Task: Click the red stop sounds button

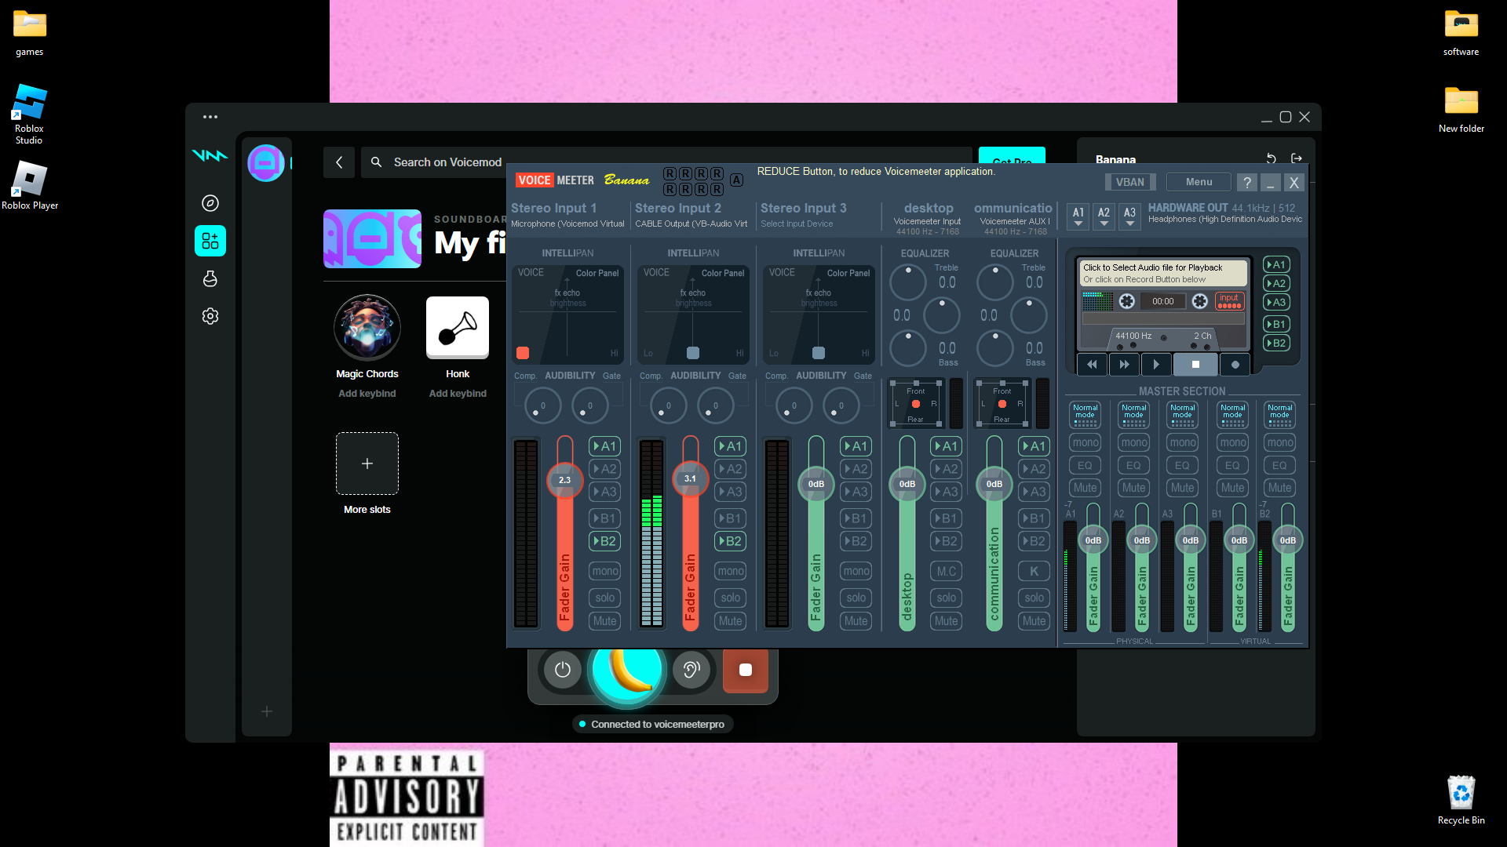Action: [746, 670]
